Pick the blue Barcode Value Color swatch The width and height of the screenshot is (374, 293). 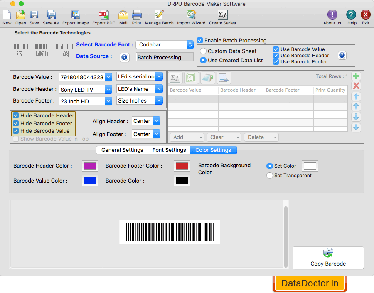tap(90, 181)
